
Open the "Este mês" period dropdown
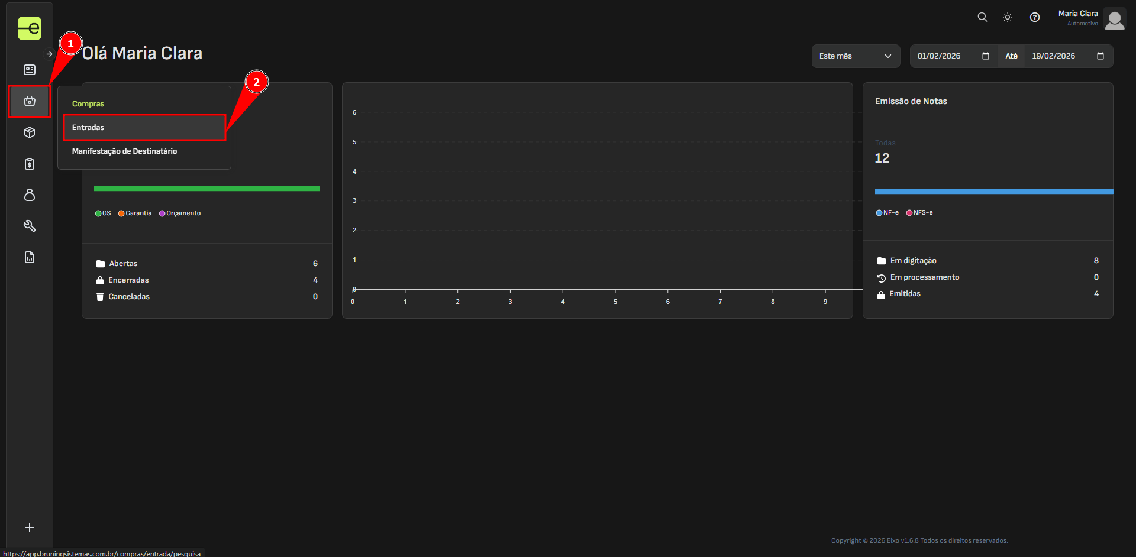tap(855, 56)
